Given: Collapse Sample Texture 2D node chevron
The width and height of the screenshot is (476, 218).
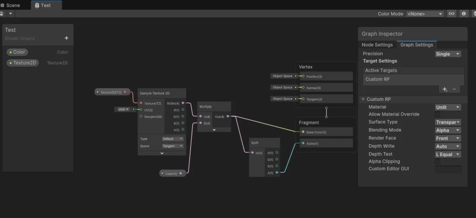Looking at the screenshot, I should (162, 153).
